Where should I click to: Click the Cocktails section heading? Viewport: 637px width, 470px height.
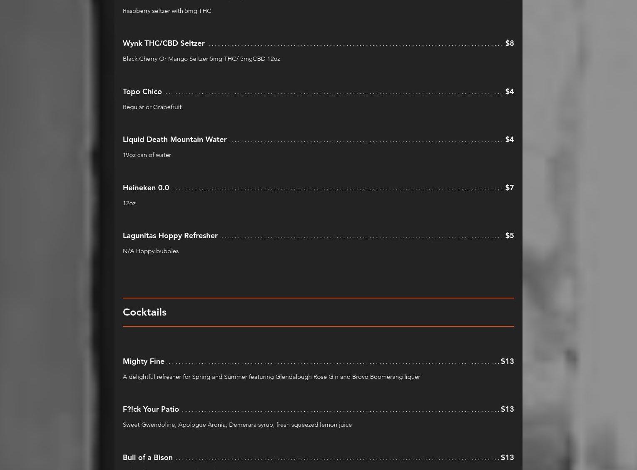(x=144, y=312)
